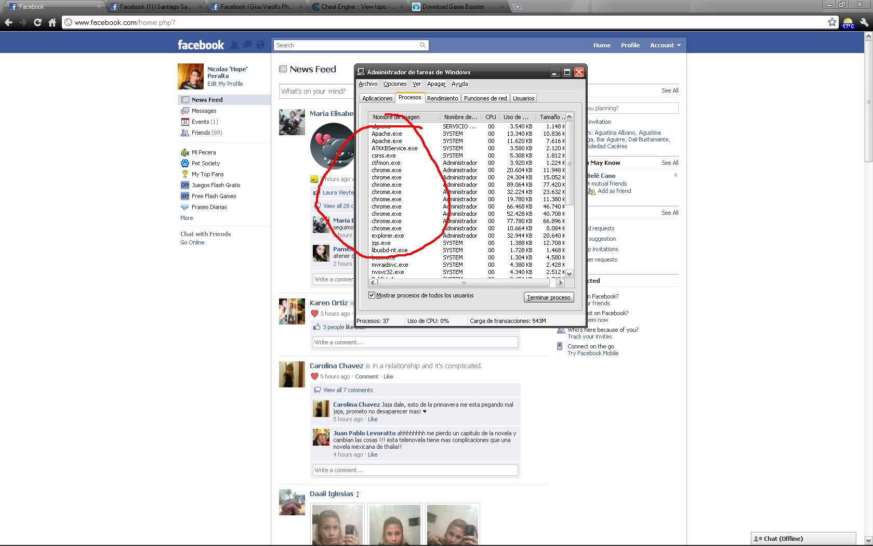Open the Apagar menu in Task Manager
873x546 pixels.
pyautogui.click(x=436, y=84)
